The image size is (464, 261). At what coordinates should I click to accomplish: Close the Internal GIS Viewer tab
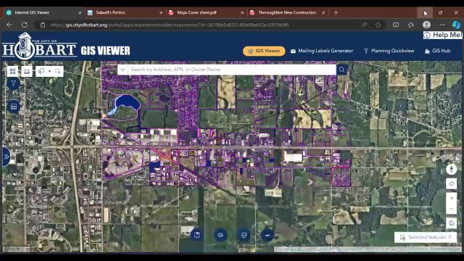(x=80, y=13)
